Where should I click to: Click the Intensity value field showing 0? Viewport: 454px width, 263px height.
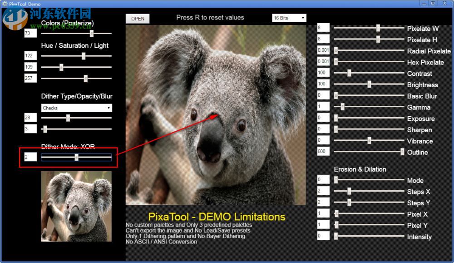pos(323,236)
